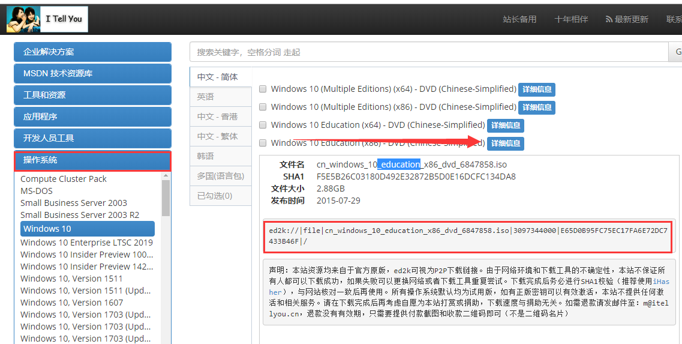The image size is (682, 344).
Task: Tick the Windows 10 Education (x64) checkbox
Action: 263,125
